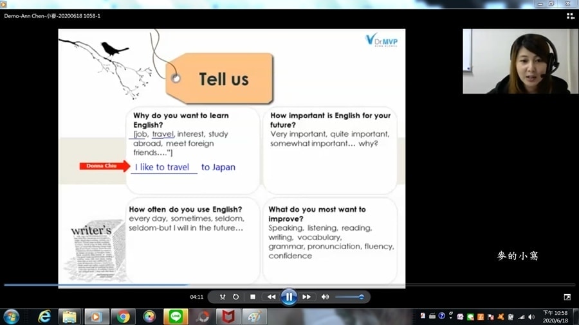
Task: Click the seek bar to jump in the video
Action: point(289,285)
